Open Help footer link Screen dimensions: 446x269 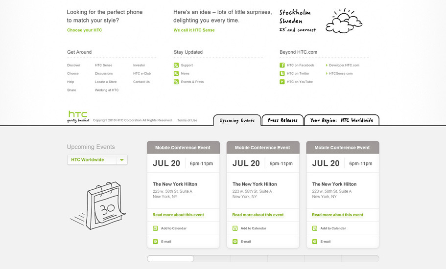click(x=70, y=82)
